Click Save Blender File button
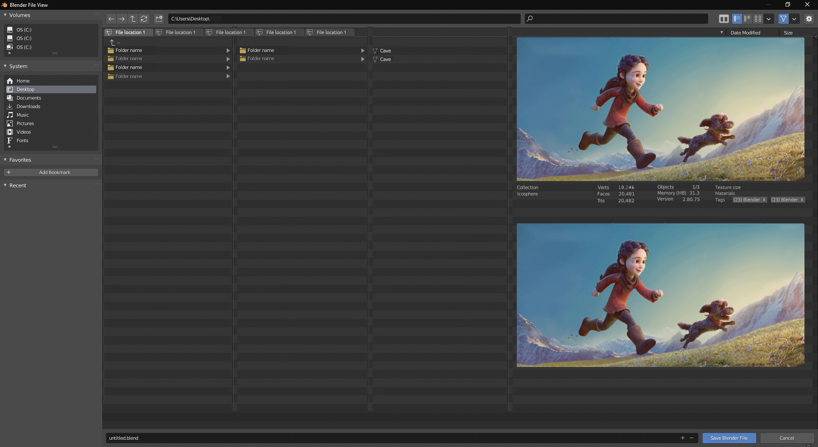This screenshot has width=818, height=447. pos(729,438)
